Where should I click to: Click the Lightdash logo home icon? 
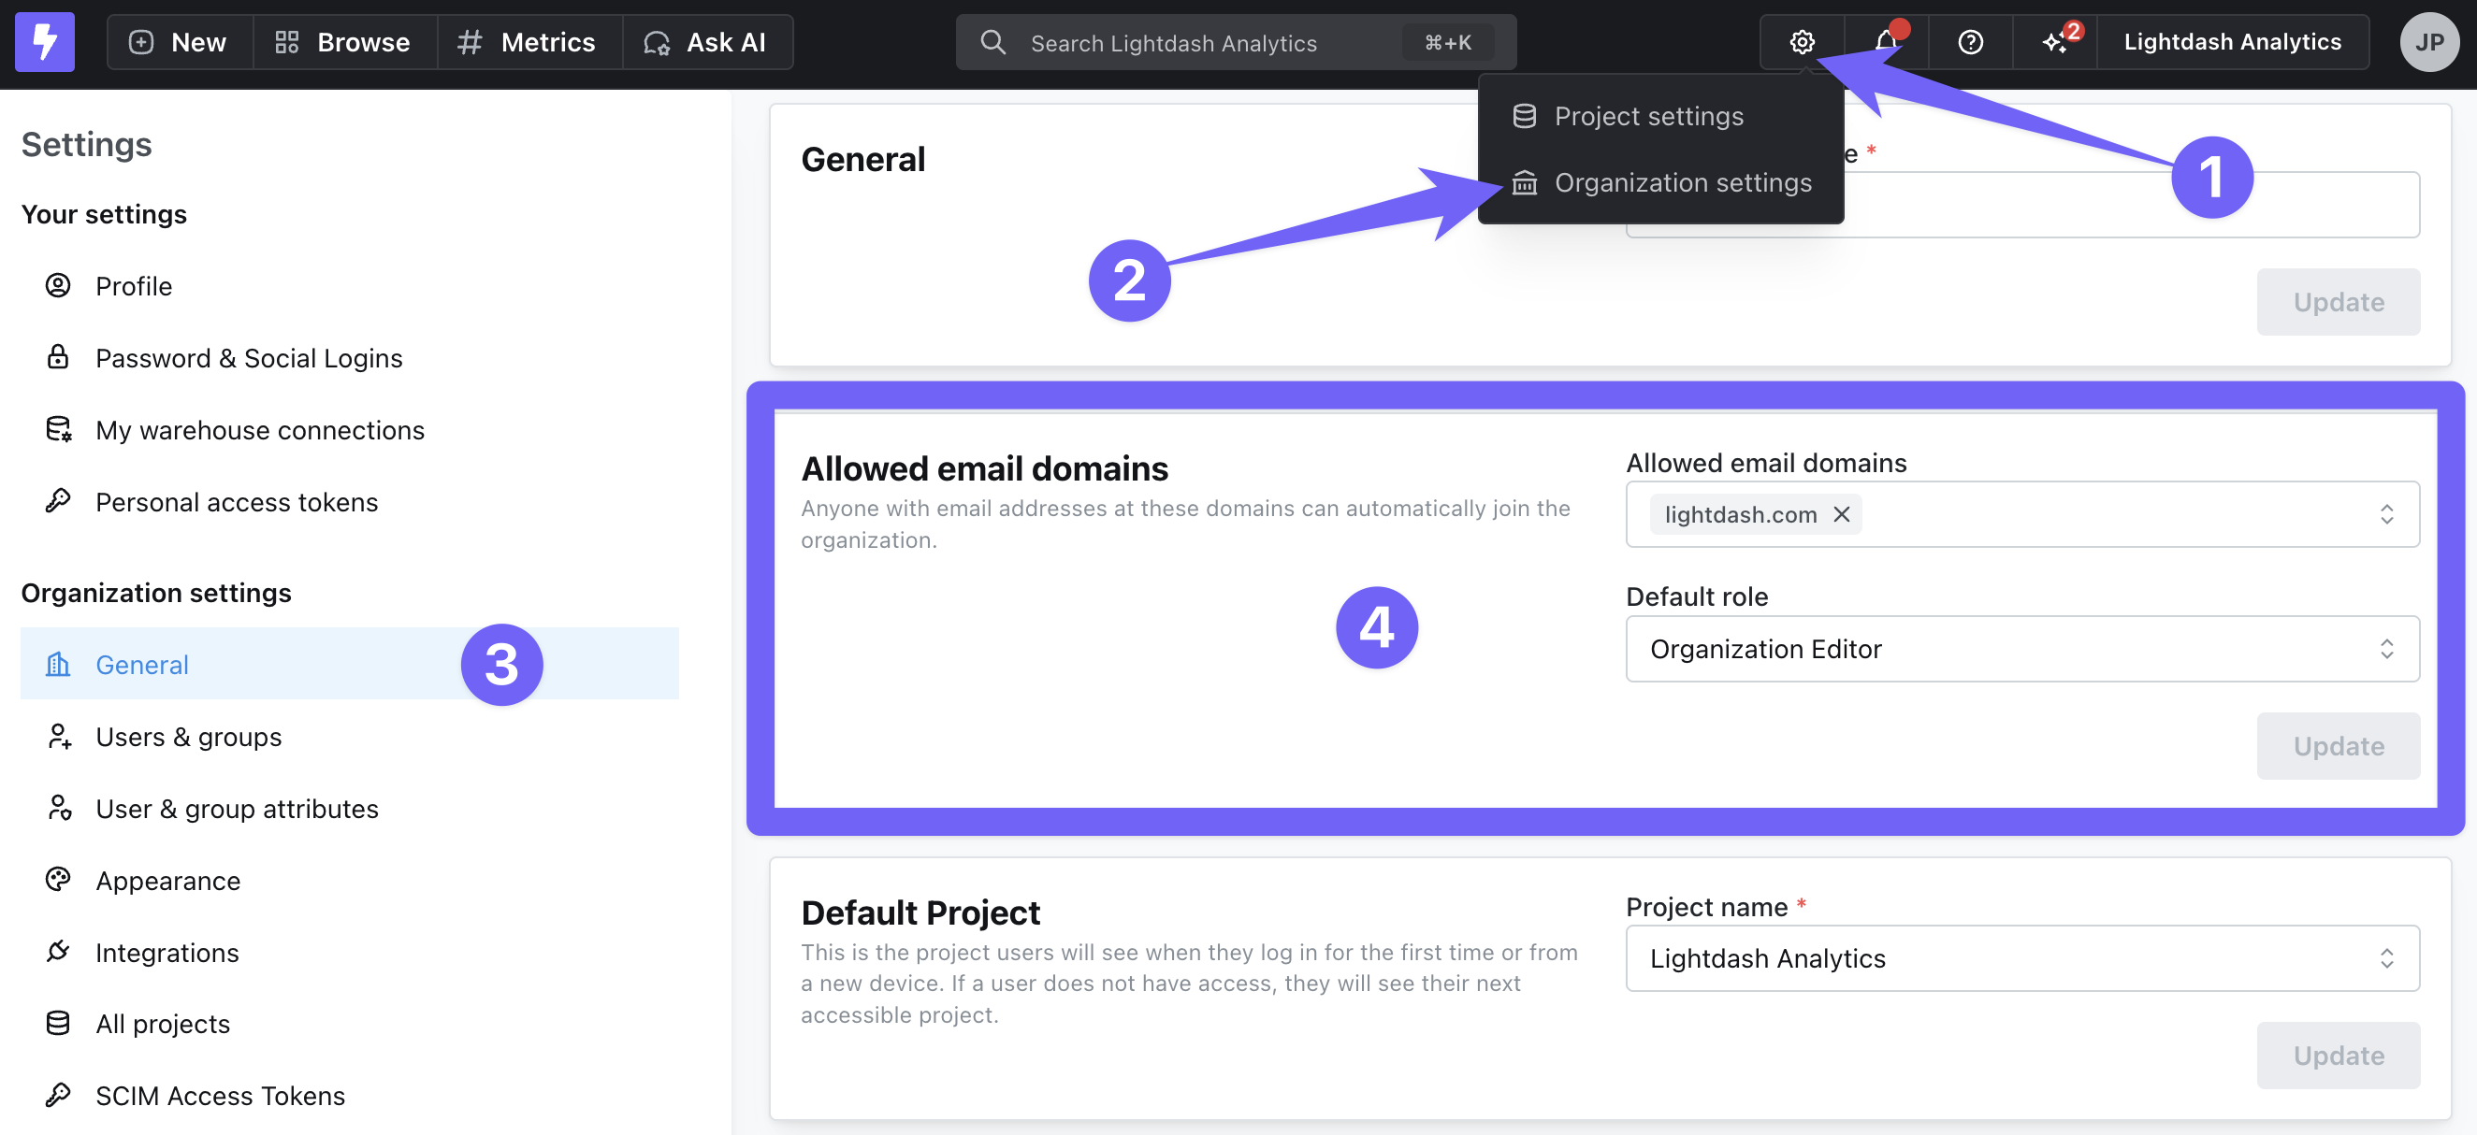[44, 42]
